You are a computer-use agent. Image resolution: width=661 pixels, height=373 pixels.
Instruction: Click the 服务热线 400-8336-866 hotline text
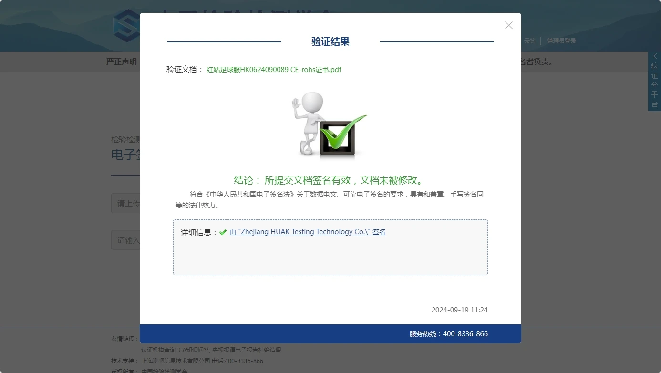point(448,334)
